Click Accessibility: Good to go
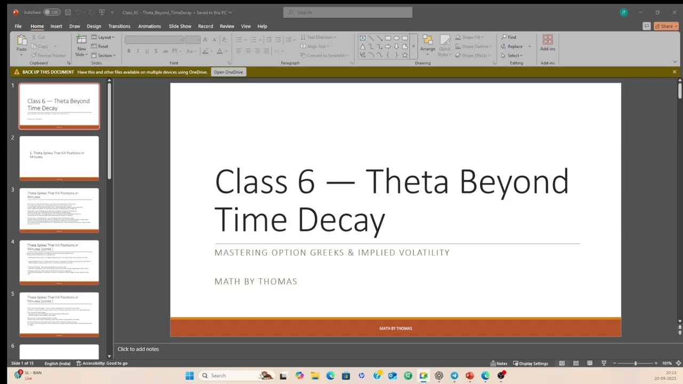The image size is (683, 384). tap(101, 363)
